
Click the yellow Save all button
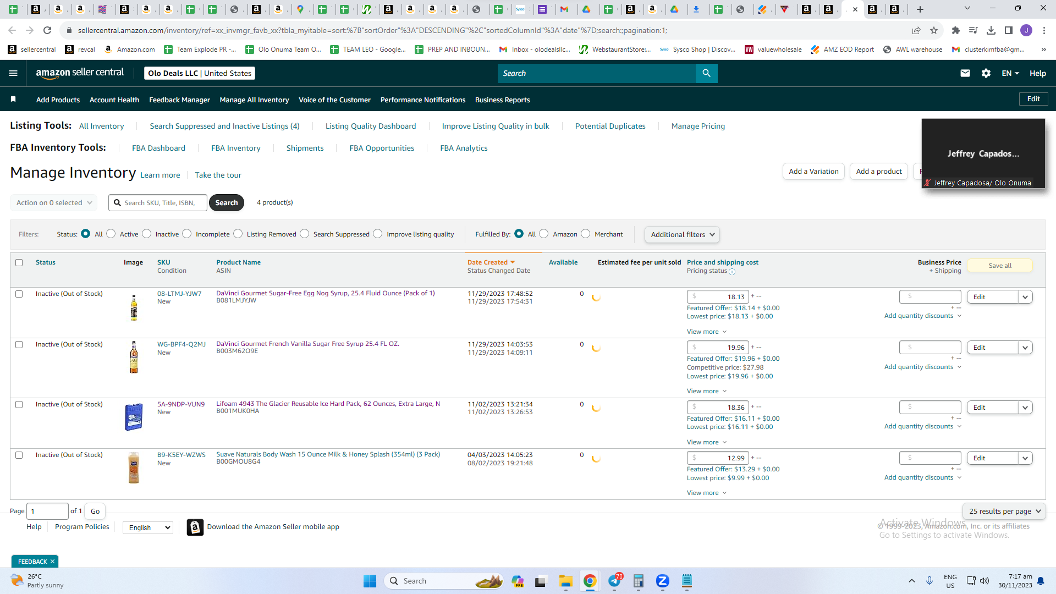pos(1000,266)
